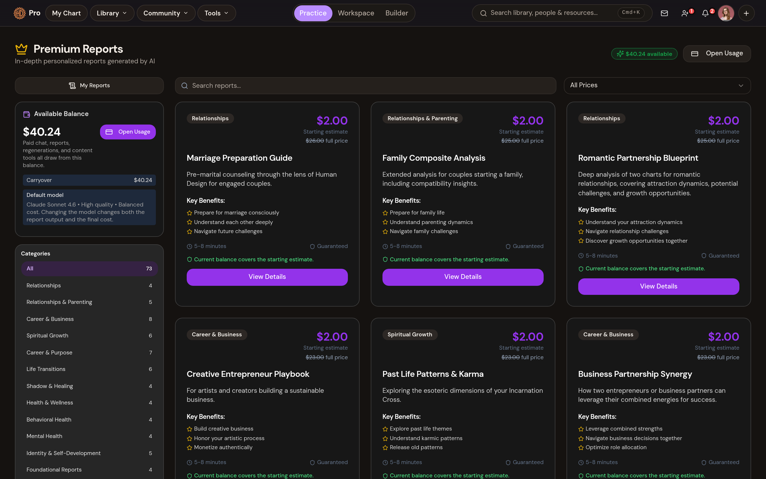Filter by Relationships & Parenting category
The width and height of the screenshot is (766, 479).
click(89, 302)
